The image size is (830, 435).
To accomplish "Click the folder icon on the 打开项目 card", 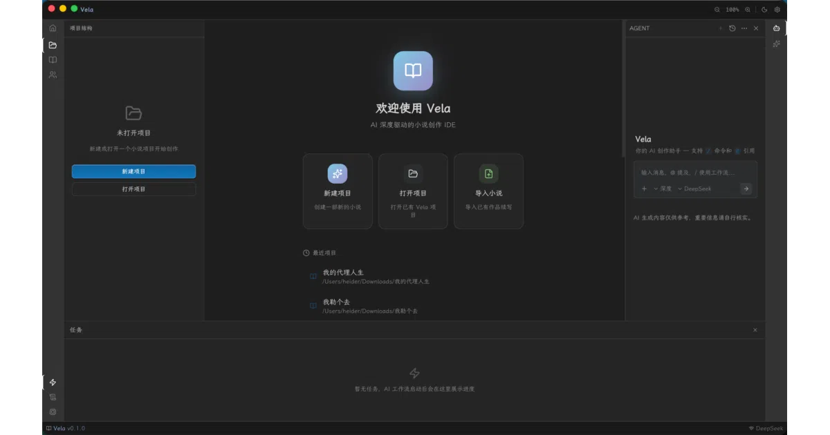I will 413,173.
